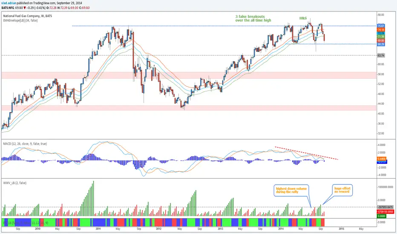Click the -0.29 (-0.41%) change value

[36, 8]
